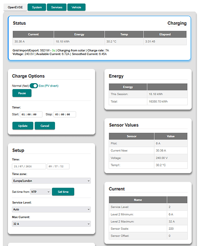Click the timer Start time field

point(31,114)
